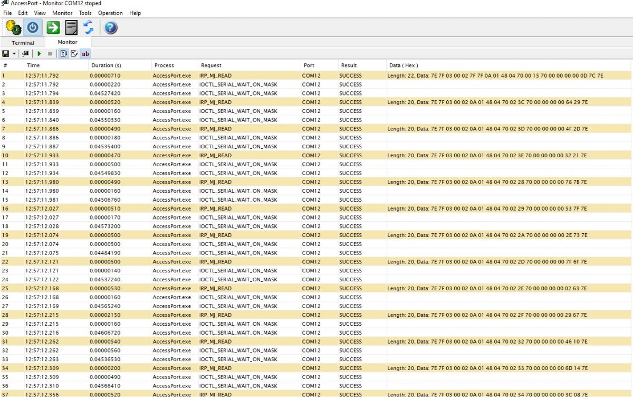Click the black document log icon
This screenshot has width=633, height=398.
pyautogui.click(x=71, y=27)
